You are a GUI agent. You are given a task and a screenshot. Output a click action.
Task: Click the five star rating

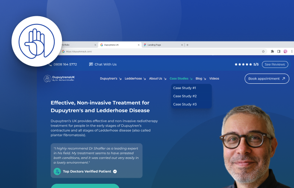[243, 64]
